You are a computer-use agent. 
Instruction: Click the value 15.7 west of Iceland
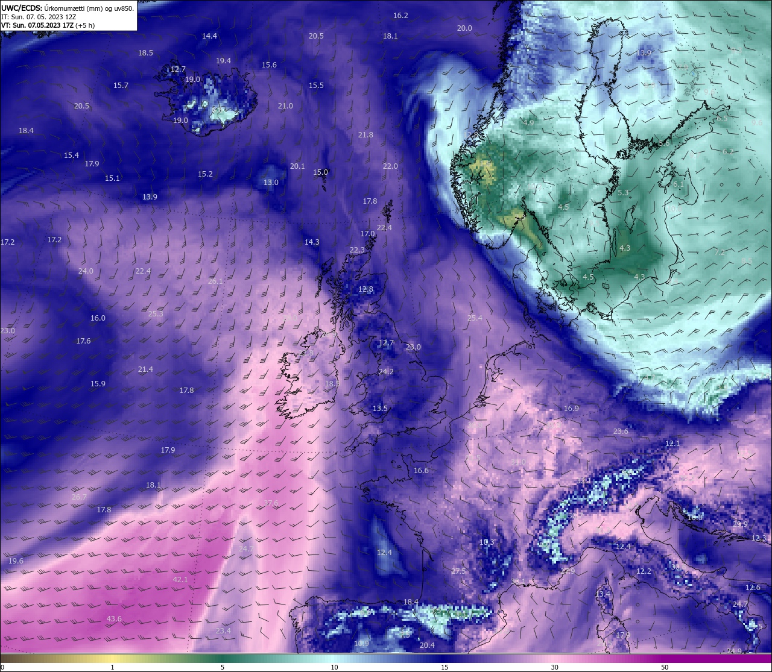click(121, 86)
